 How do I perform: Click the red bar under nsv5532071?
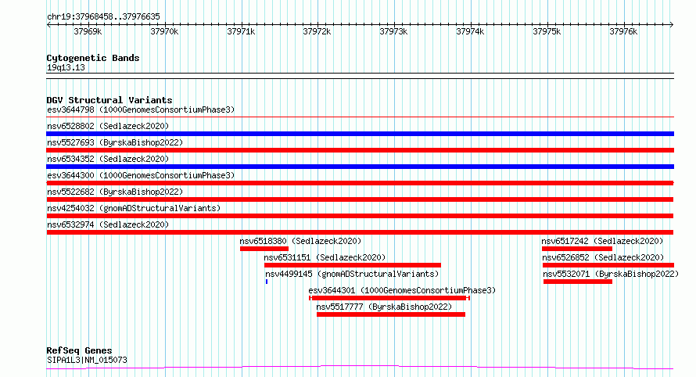[x=578, y=282]
